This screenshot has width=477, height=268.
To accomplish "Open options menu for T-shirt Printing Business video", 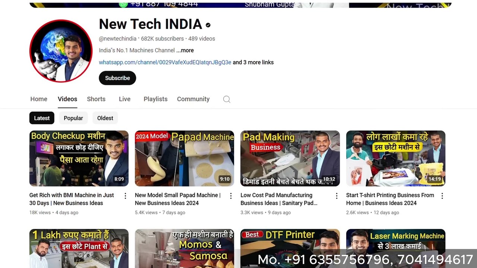I will tap(442, 196).
